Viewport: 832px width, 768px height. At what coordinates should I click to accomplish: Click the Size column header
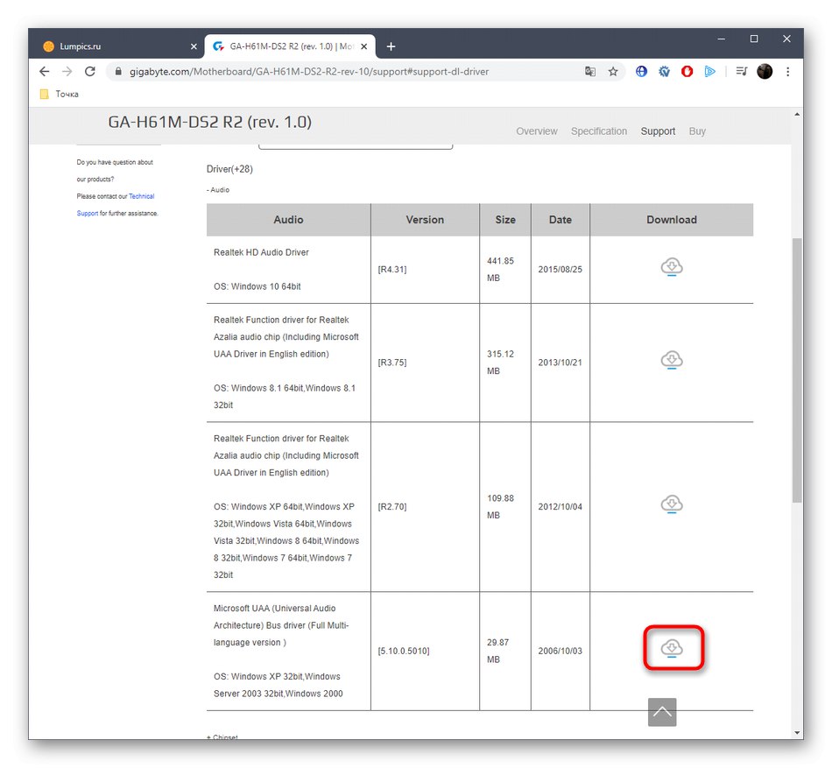[x=505, y=220]
